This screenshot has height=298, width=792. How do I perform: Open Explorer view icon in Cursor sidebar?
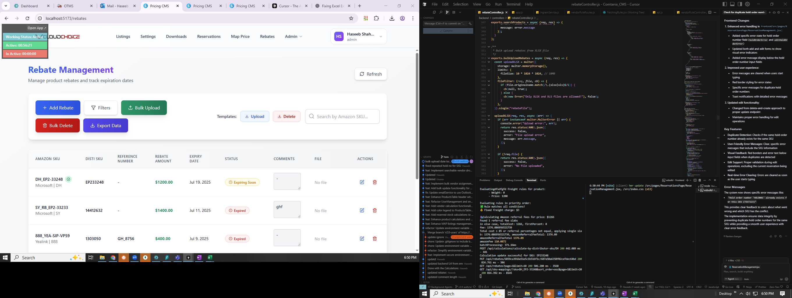tap(434, 12)
